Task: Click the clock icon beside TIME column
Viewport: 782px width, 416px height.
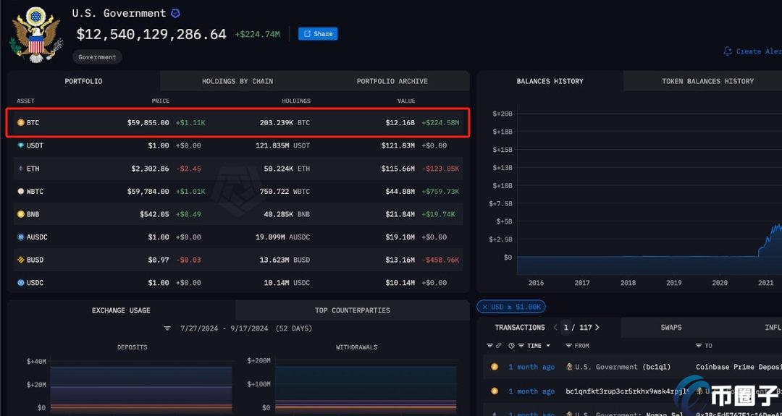Action: click(x=511, y=346)
